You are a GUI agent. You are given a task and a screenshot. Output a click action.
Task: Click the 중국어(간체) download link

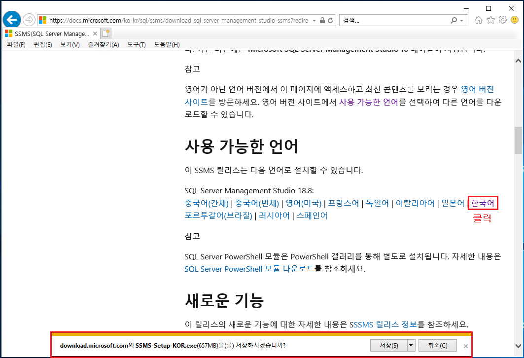[x=207, y=203]
